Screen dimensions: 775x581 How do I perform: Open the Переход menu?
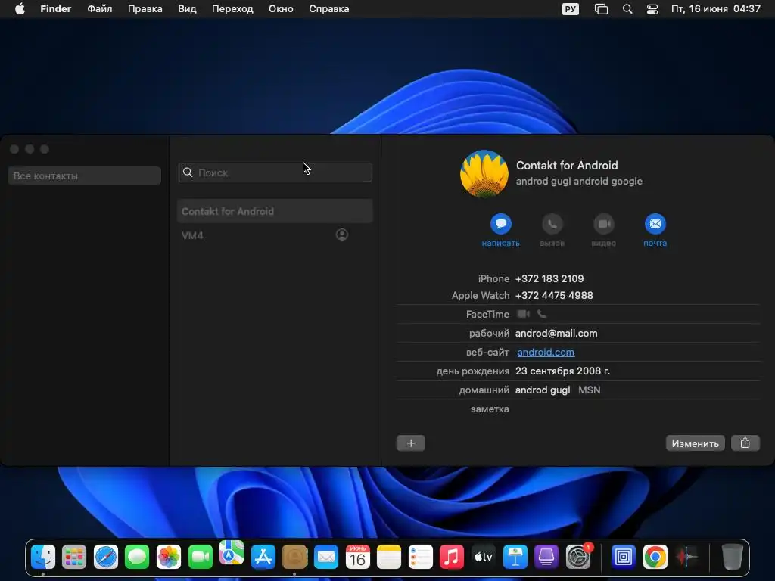click(232, 9)
